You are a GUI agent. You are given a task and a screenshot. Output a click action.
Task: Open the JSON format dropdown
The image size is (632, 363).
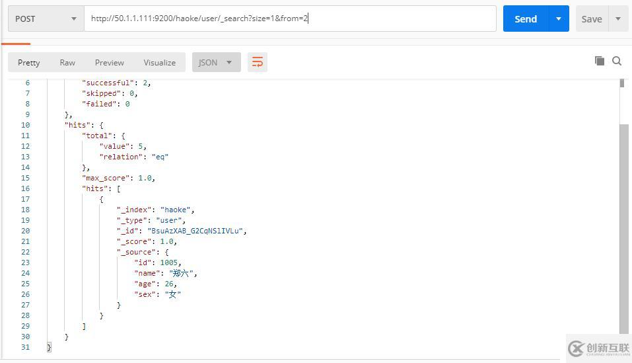pyautogui.click(x=217, y=62)
